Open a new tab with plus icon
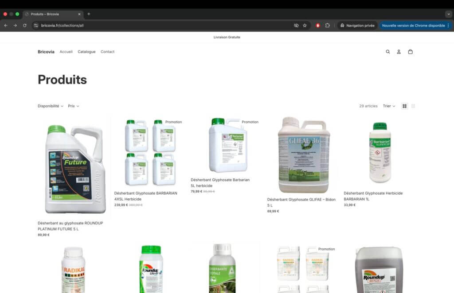The width and height of the screenshot is (454, 293). tap(89, 14)
